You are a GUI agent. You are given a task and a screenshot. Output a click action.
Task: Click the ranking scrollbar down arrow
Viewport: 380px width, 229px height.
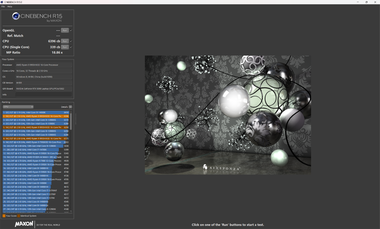(x=71, y=211)
